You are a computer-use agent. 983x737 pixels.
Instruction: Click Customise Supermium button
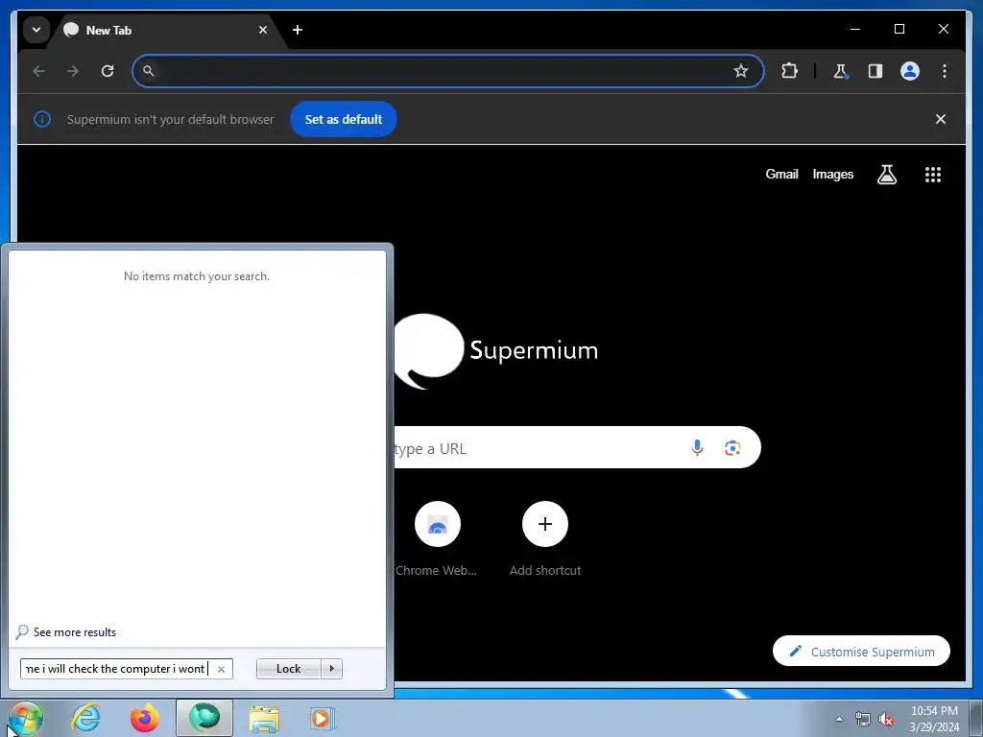click(861, 652)
